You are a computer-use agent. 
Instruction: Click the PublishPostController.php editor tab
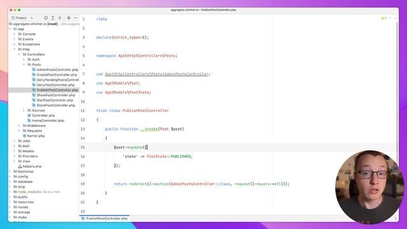pos(104,219)
